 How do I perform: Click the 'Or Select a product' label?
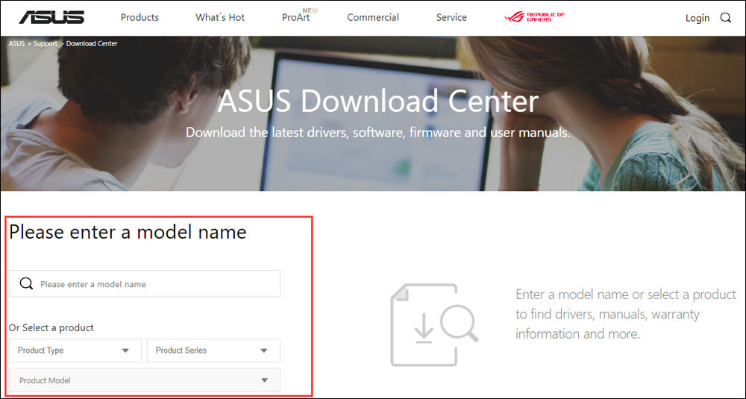coord(51,327)
